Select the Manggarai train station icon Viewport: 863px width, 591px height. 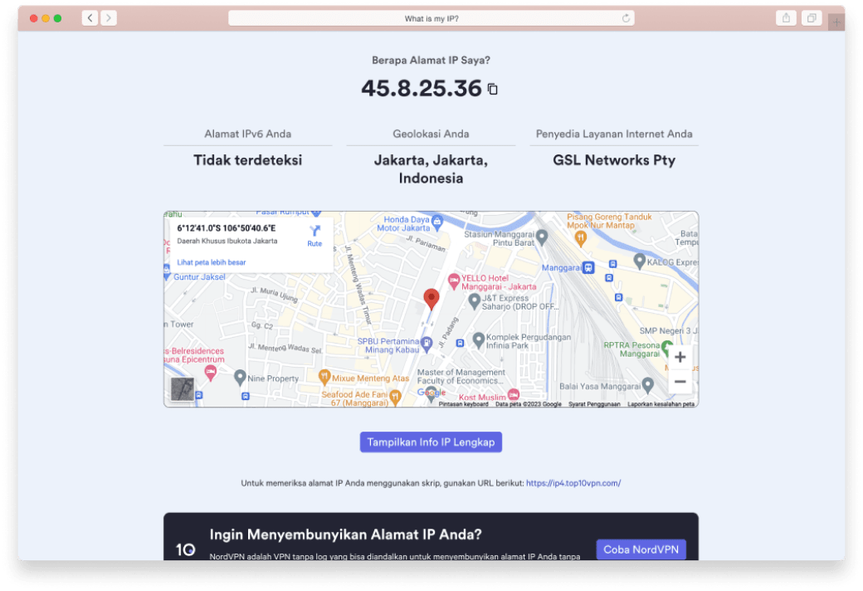(x=588, y=267)
